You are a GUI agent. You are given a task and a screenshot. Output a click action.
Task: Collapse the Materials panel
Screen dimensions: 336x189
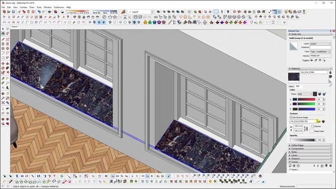pyautogui.click(x=310, y=69)
